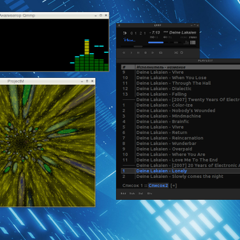Minimize the ProjectM window
This screenshot has height=240, width=240.
pyautogui.click(x=82, y=81)
